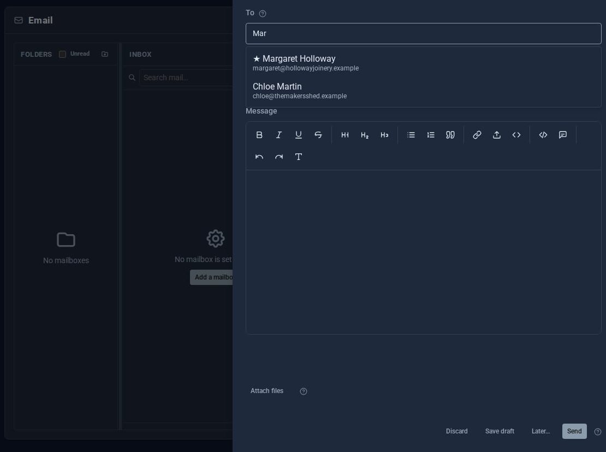Insert a hyperlink using the link icon

click(x=477, y=135)
